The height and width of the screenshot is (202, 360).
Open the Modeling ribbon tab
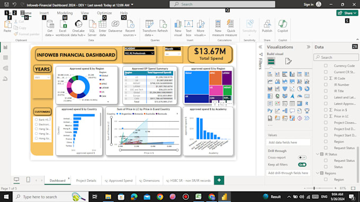point(65,13)
